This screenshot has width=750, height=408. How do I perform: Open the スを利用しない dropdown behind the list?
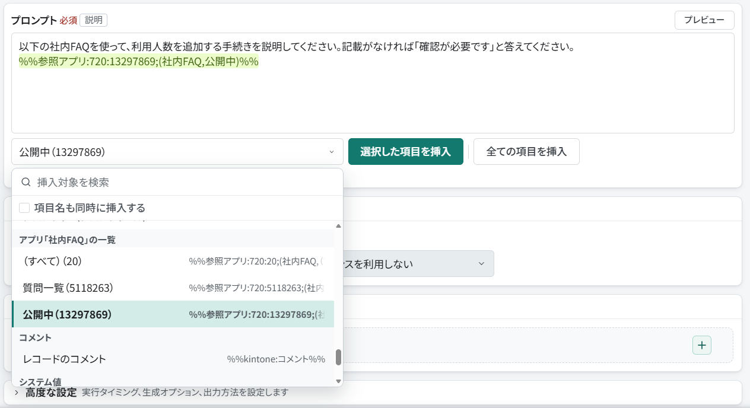418,263
